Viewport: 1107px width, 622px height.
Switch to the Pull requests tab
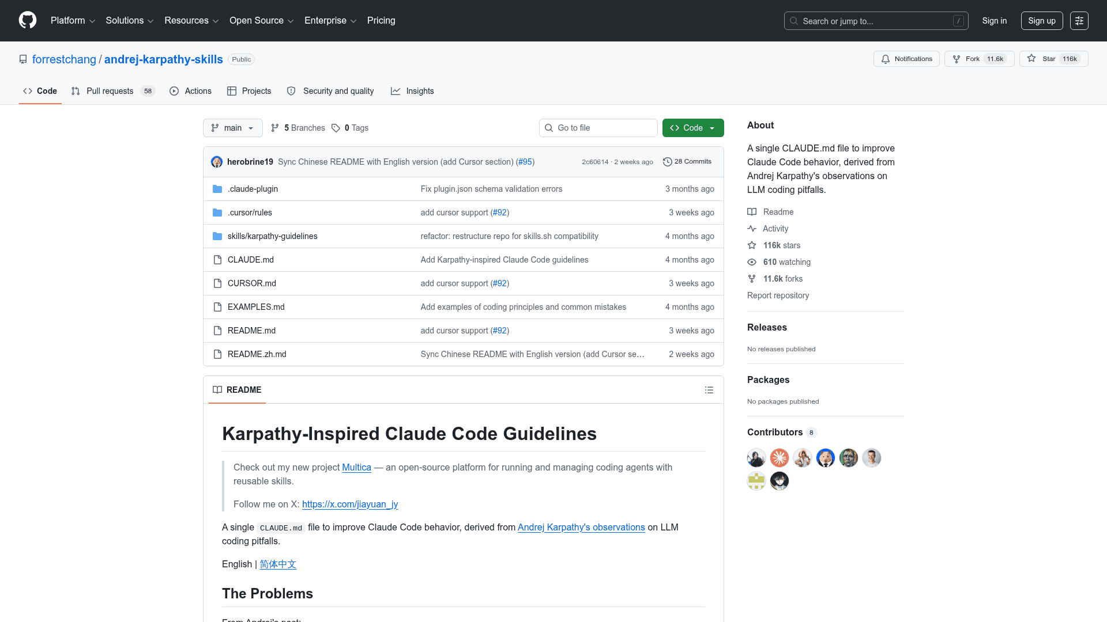[113, 91]
